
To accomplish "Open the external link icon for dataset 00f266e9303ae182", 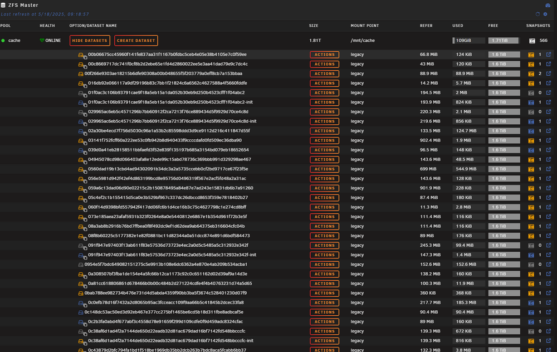I will click(549, 74).
